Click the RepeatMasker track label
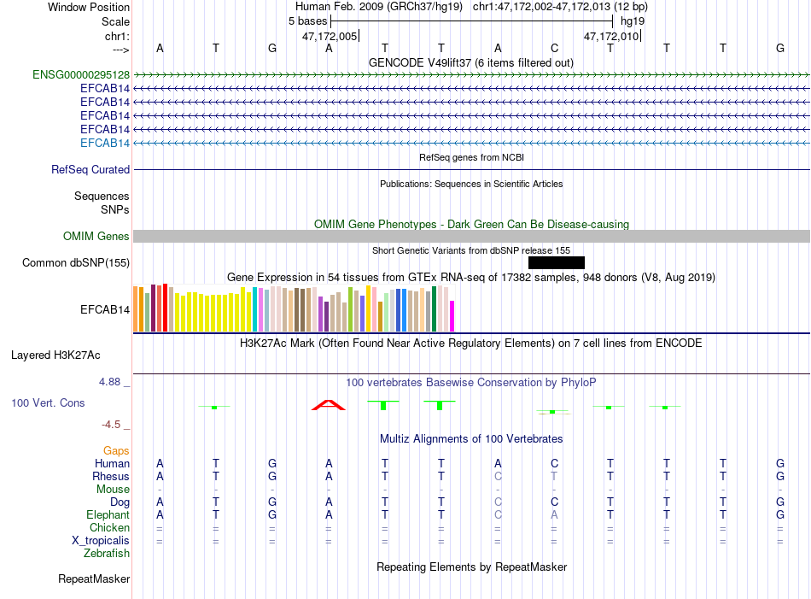 click(94, 578)
